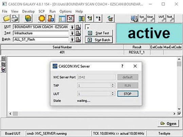Click the RESULT_1 cell
The image size is (183, 137).
[x=137, y=52]
